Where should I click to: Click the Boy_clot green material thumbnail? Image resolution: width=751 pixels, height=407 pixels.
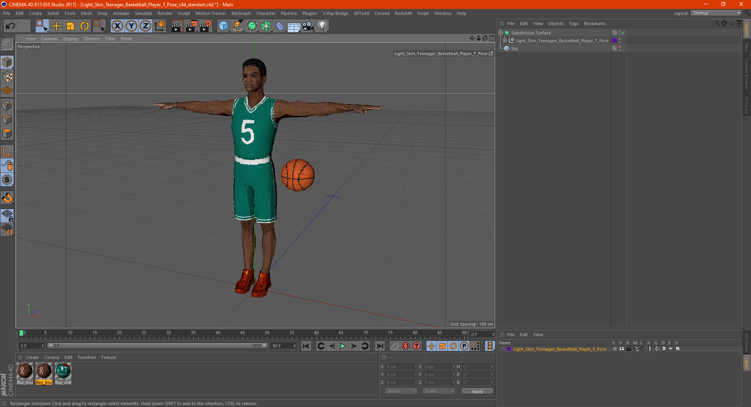[x=63, y=371]
